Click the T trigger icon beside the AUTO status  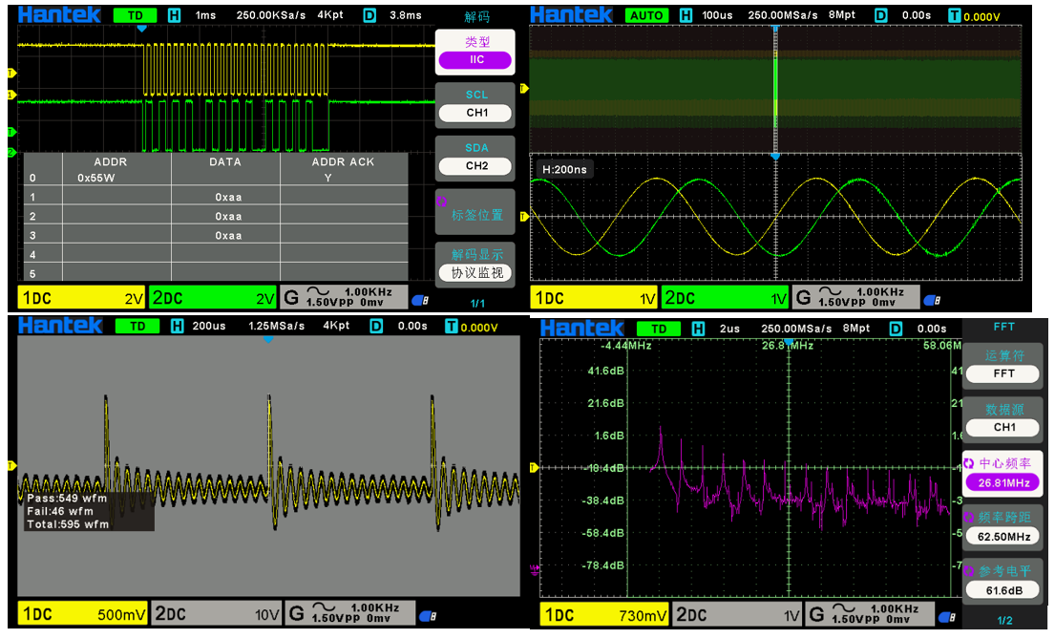[x=955, y=16]
